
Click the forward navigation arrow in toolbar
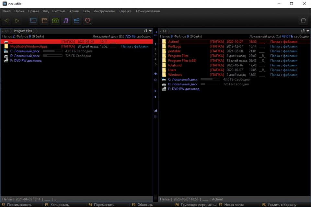click(x=17, y=21)
